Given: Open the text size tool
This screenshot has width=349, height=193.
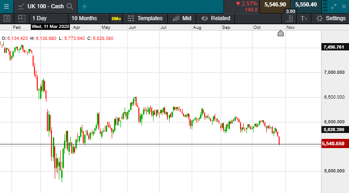Looking at the screenshot, I should [x=304, y=18].
